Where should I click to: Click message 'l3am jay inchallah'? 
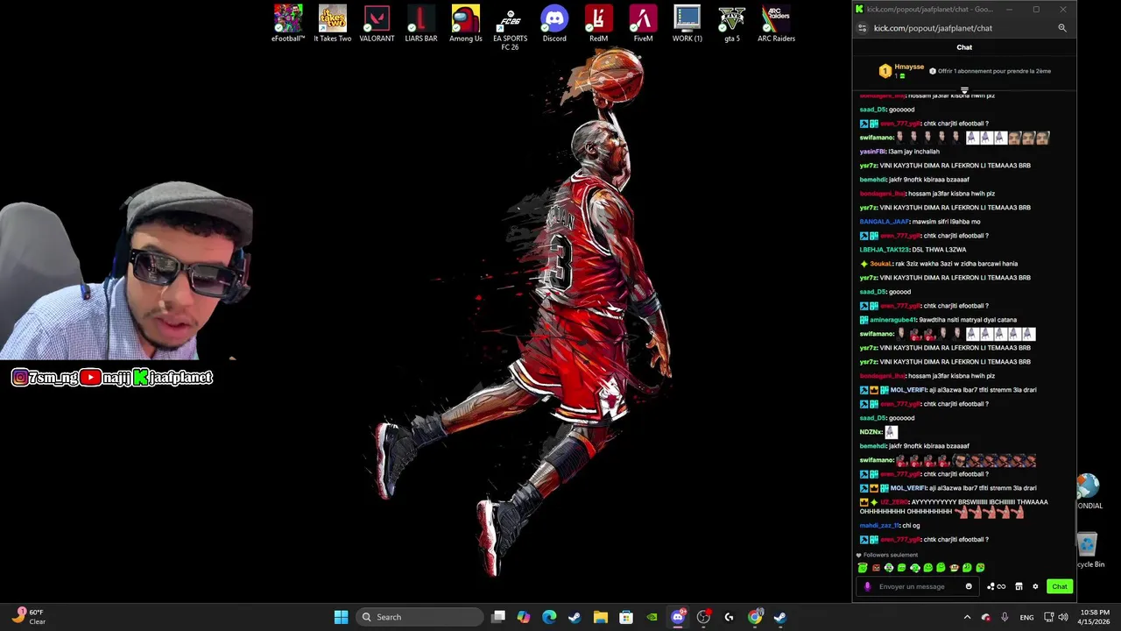(x=914, y=152)
